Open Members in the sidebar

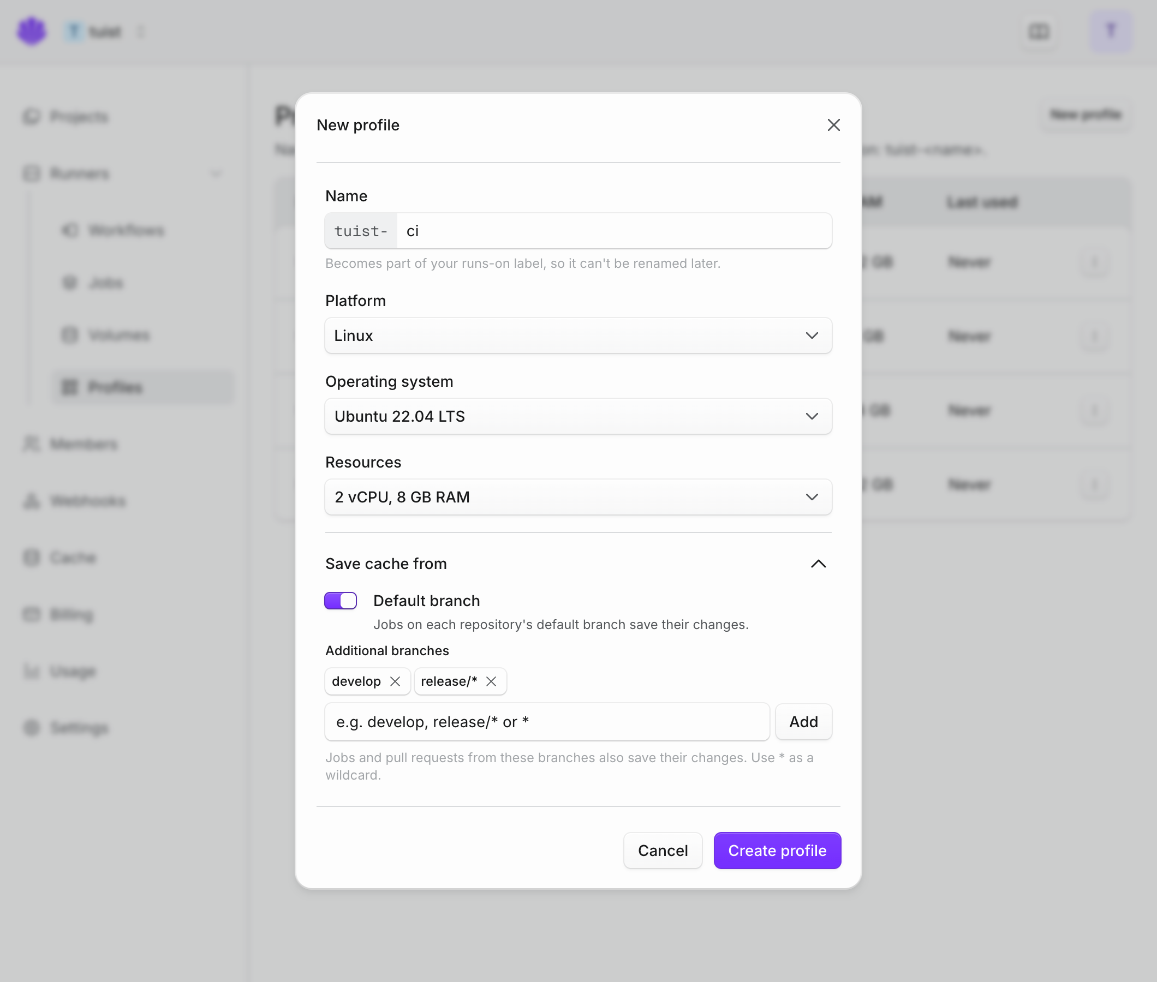[x=71, y=444]
